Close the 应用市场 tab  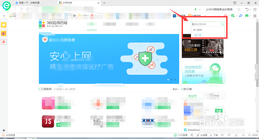pos(98,3)
